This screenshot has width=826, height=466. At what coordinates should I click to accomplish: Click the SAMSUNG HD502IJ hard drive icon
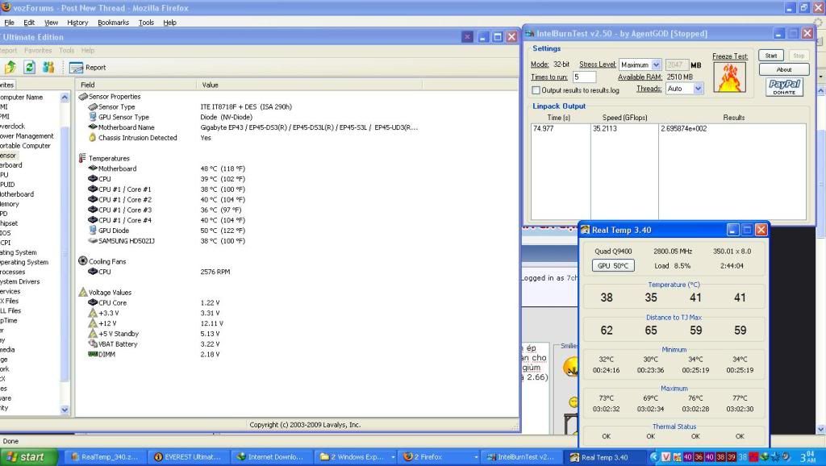click(x=93, y=240)
